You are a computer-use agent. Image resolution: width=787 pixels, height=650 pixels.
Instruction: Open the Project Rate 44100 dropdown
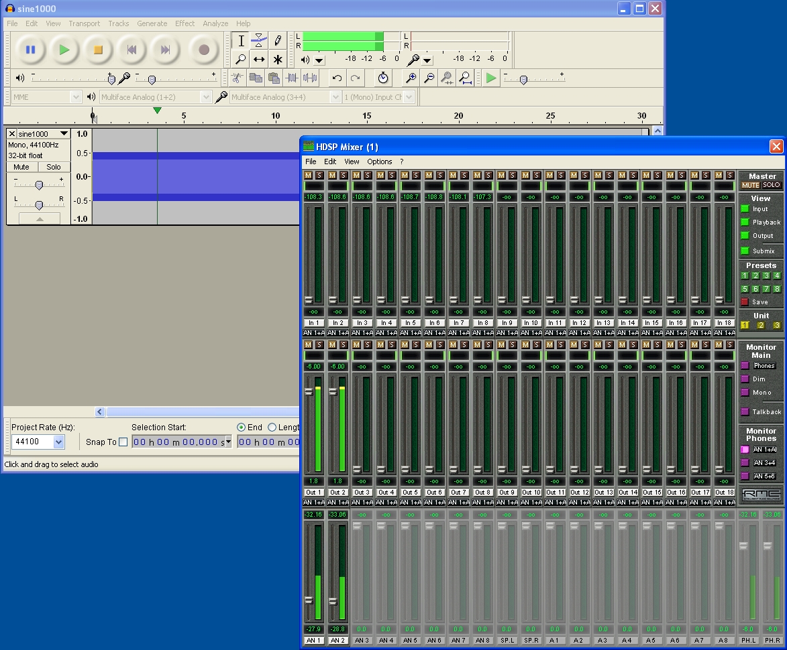point(59,442)
